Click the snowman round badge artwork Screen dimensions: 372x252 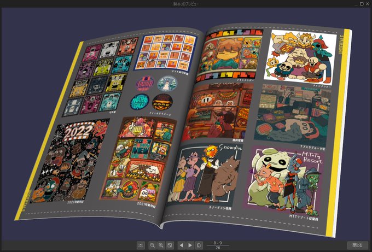(x=167, y=84)
